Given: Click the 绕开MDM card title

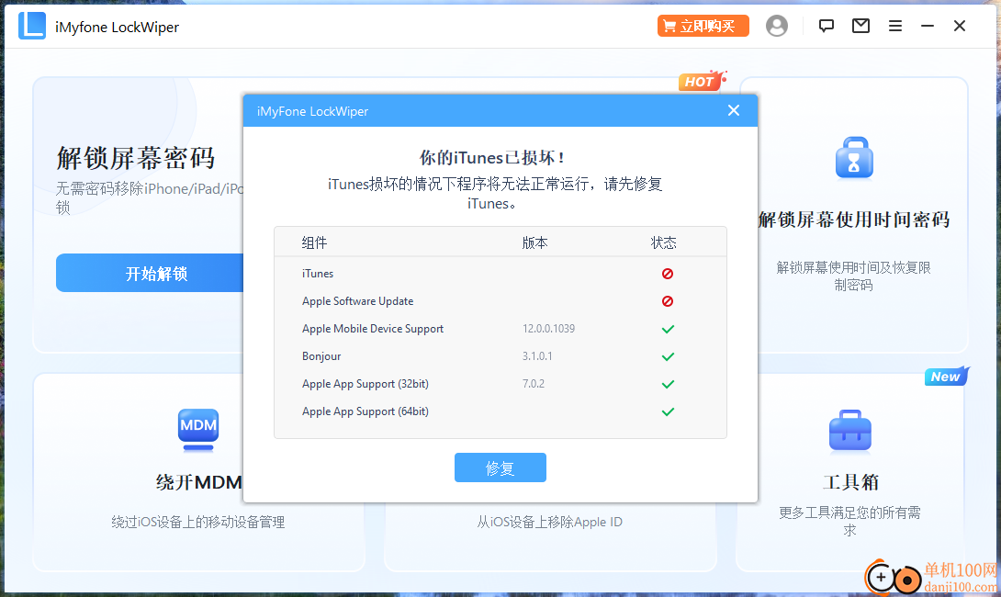Looking at the screenshot, I should click(x=199, y=482).
